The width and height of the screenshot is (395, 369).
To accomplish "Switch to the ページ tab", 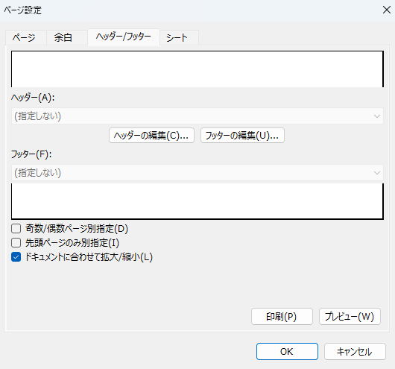I will coord(25,37).
